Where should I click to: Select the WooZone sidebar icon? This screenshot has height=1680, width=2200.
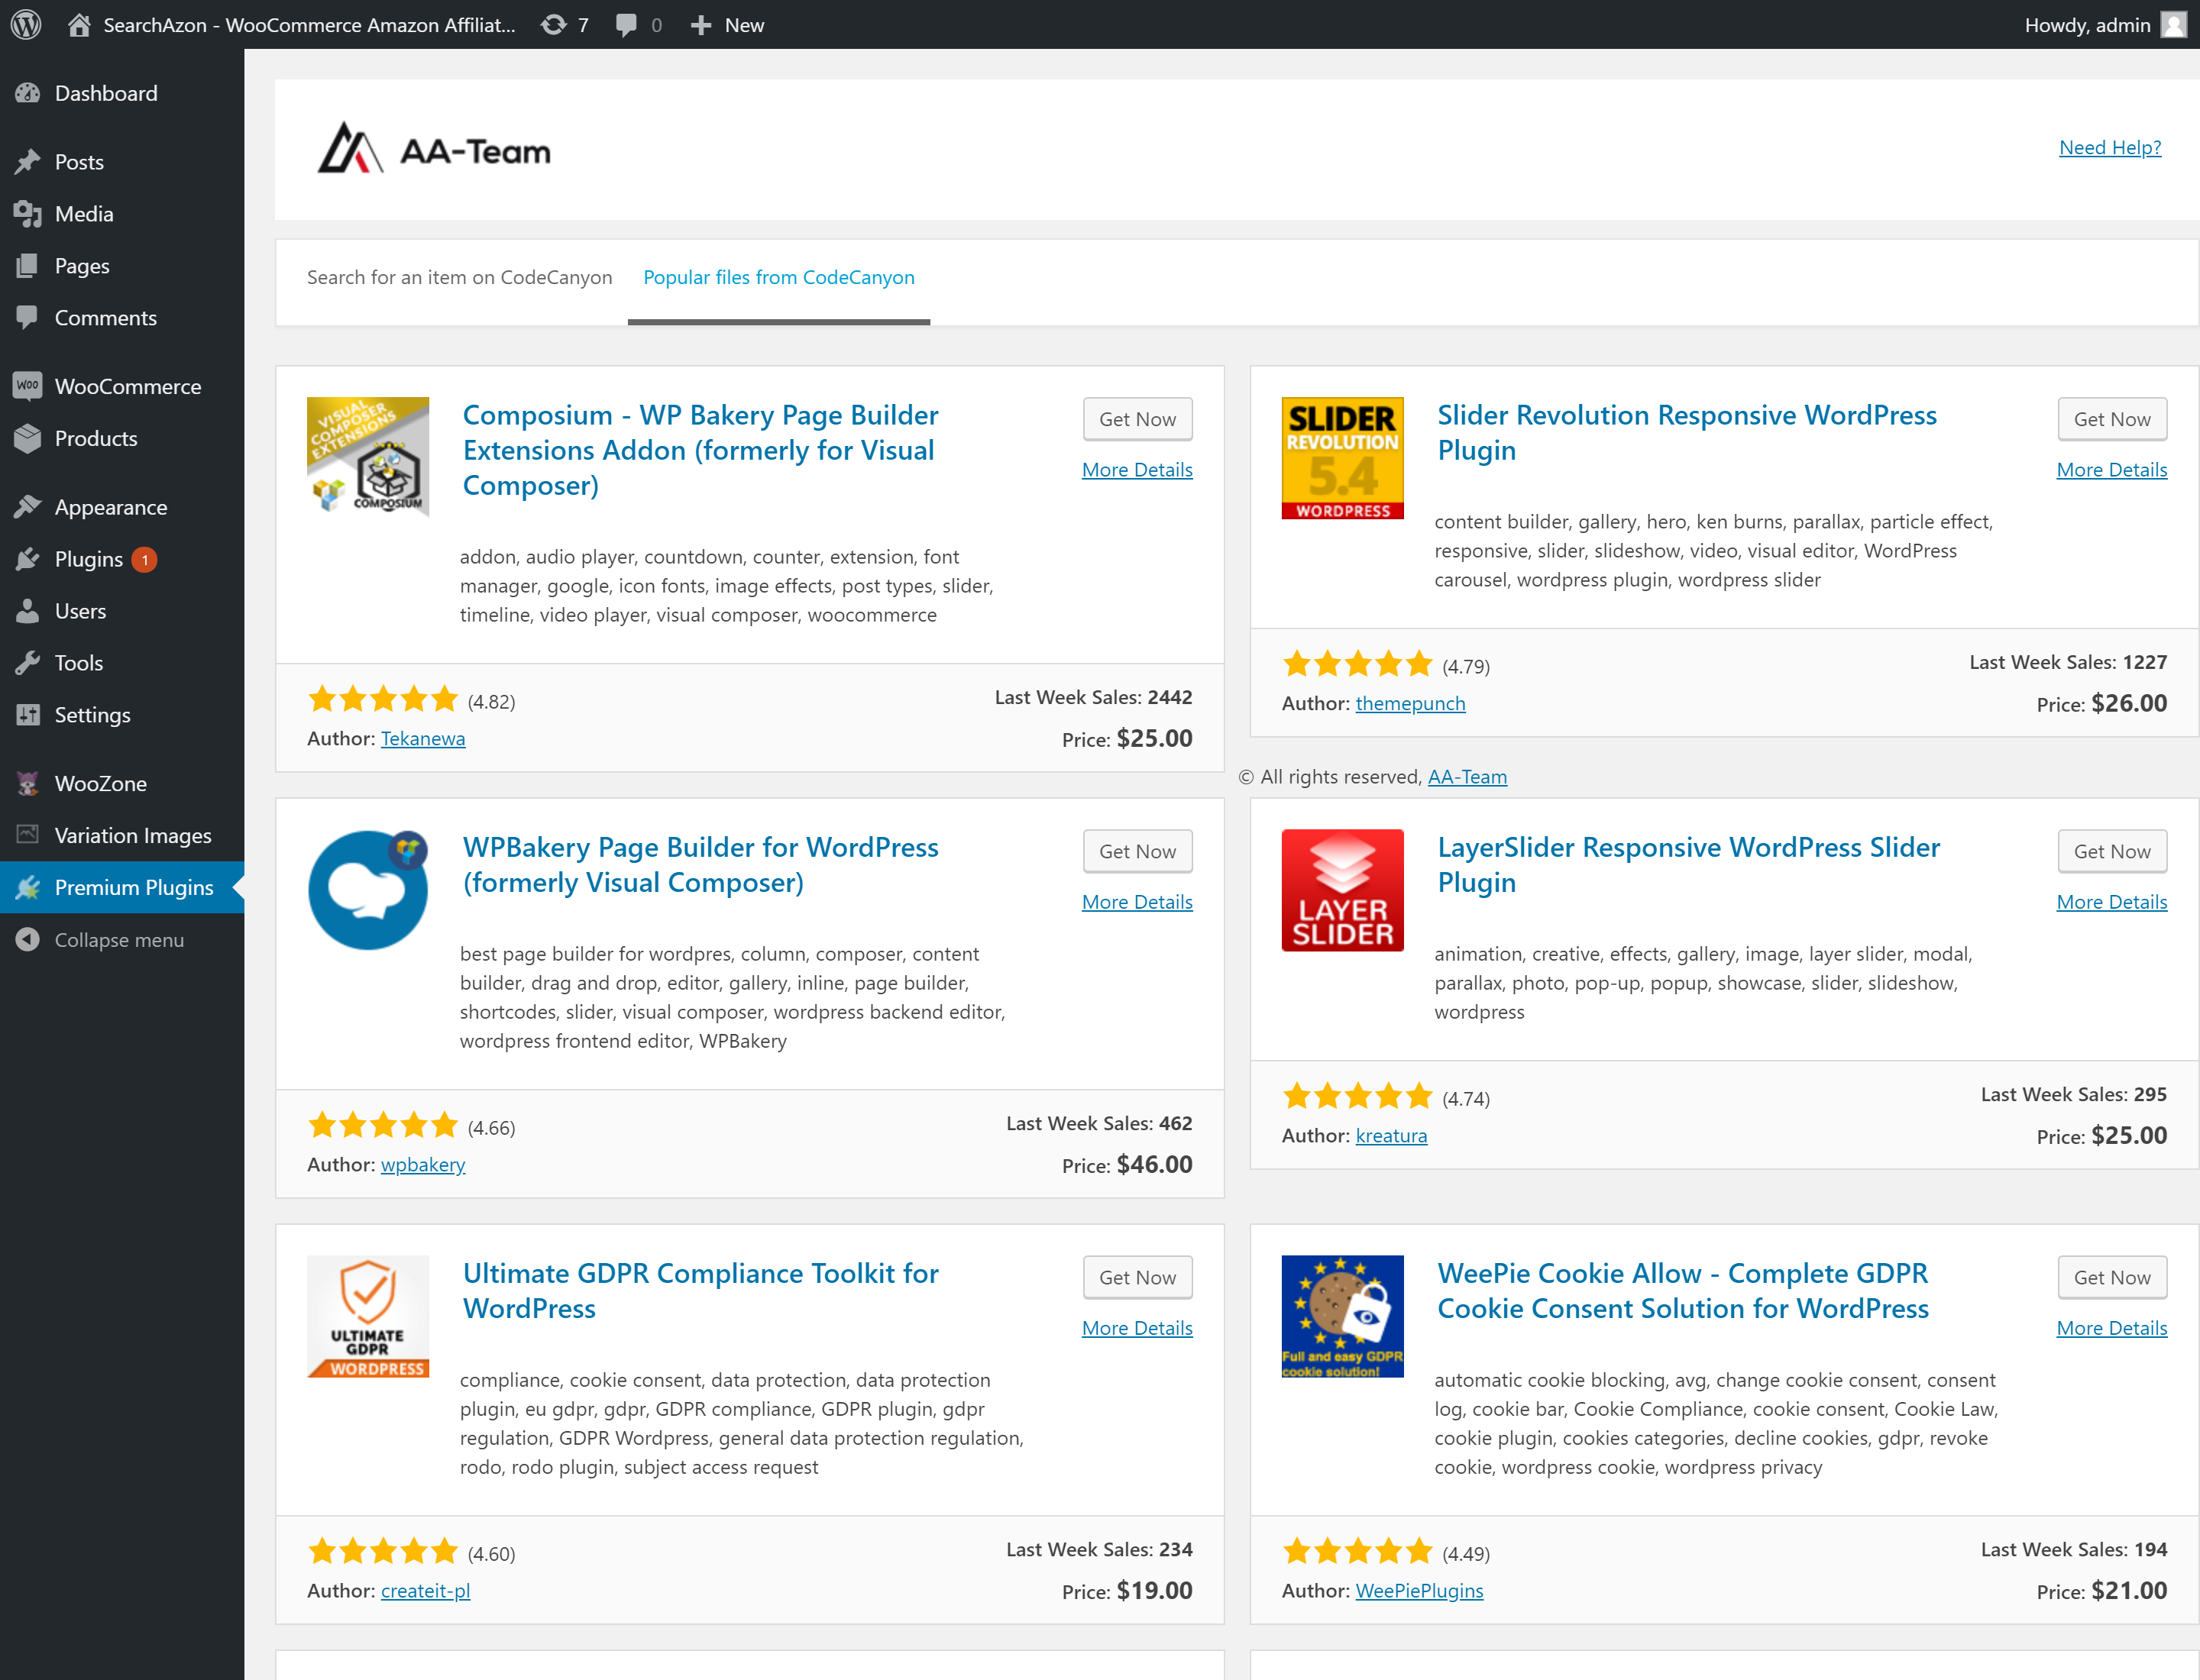coord(28,783)
